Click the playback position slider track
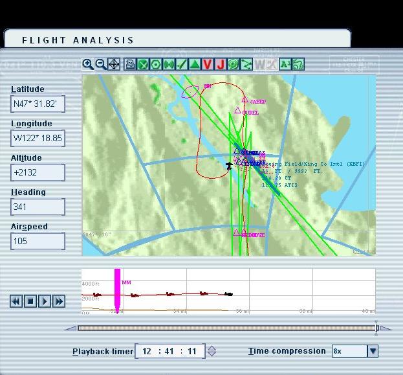This screenshot has width=403, height=375. pyautogui.click(x=226, y=328)
